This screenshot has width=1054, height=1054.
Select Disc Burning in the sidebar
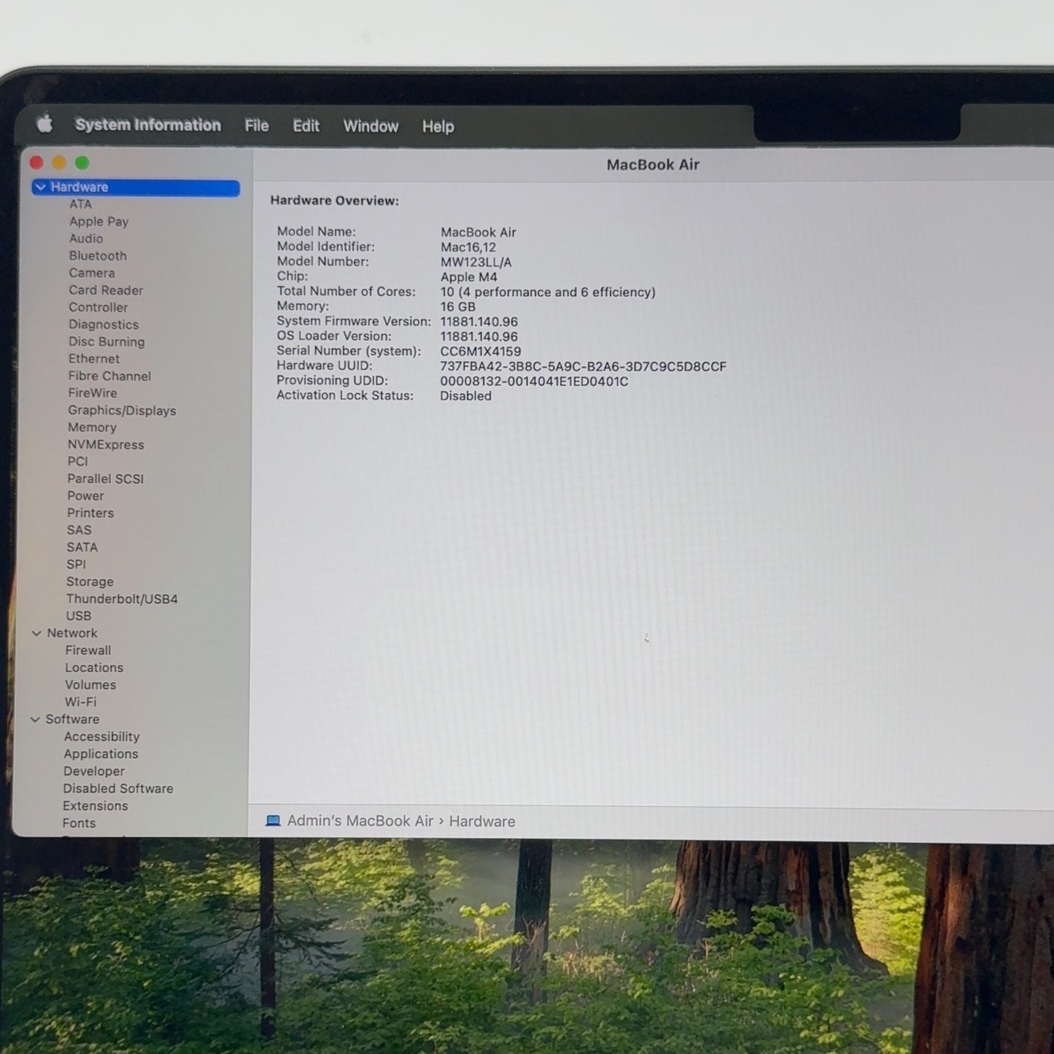[x=106, y=341]
